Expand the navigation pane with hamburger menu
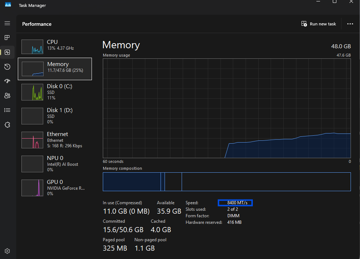360x259 pixels. (7, 23)
